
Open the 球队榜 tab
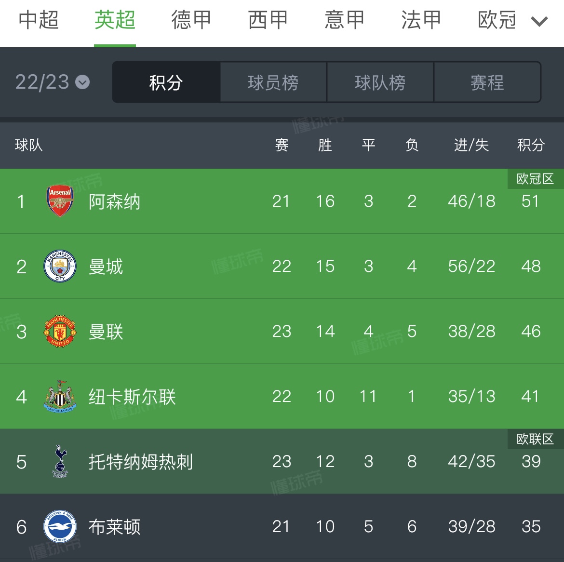[380, 82]
